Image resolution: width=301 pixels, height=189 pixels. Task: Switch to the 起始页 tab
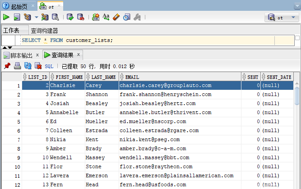[x=17, y=5]
